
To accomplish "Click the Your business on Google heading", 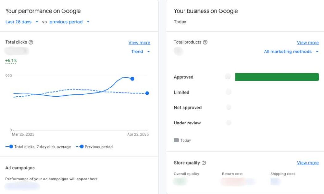I will [x=206, y=11].
